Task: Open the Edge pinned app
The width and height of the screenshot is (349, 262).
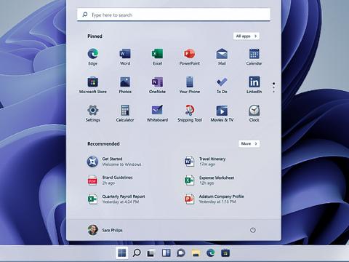Action: pyautogui.click(x=93, y=57)
